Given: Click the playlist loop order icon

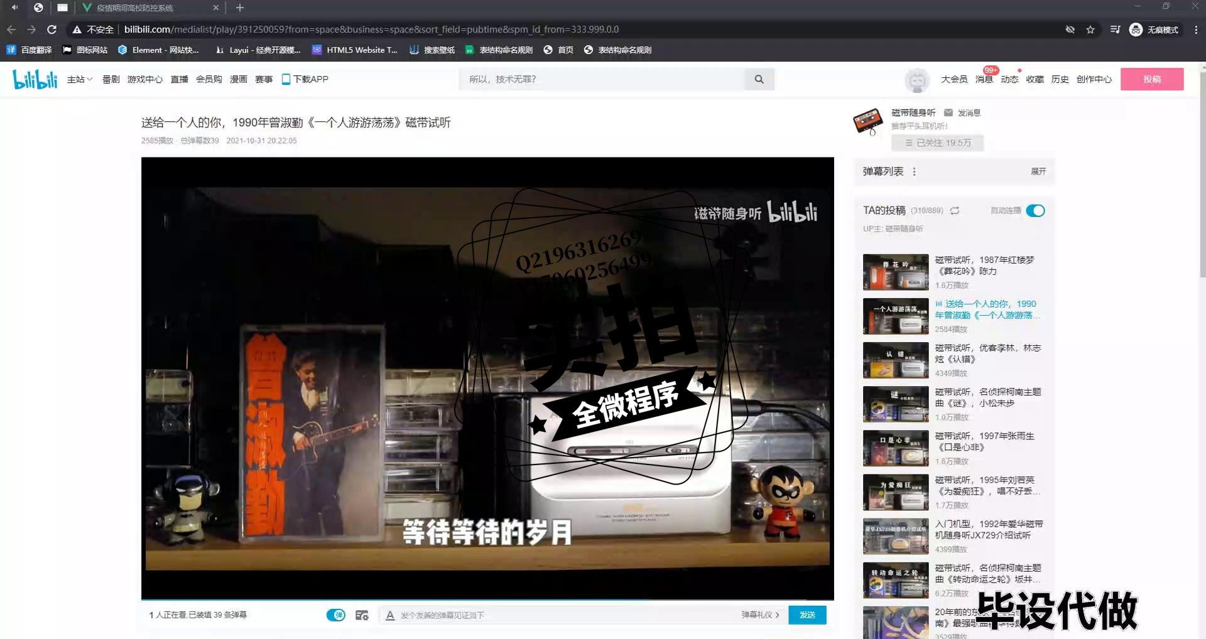Looking at the screenshot, I should [955, 211].
